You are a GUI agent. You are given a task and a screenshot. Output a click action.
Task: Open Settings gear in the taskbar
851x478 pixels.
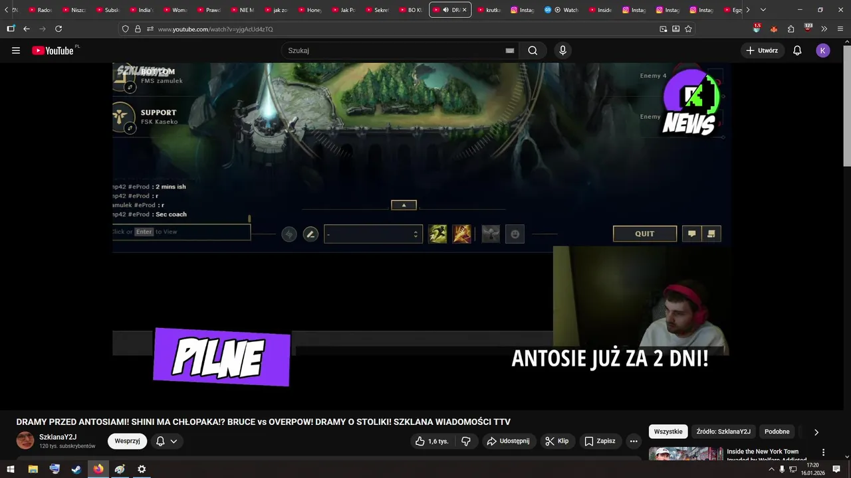[x=142, y=469]
